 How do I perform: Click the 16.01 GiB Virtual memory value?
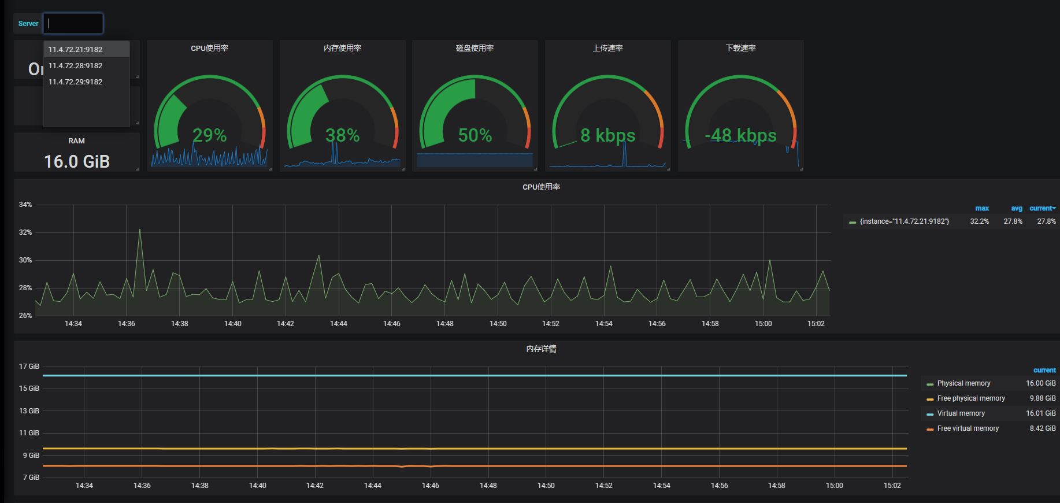coord(1040,413)
